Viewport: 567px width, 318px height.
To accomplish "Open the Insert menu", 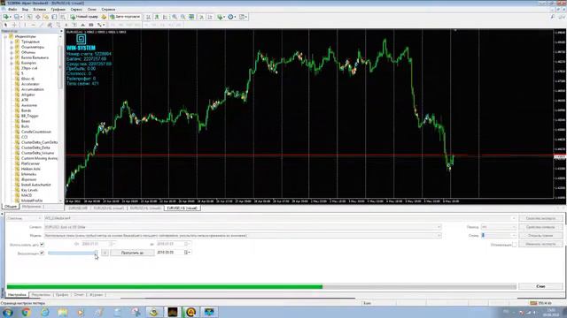I will point(39,10).
